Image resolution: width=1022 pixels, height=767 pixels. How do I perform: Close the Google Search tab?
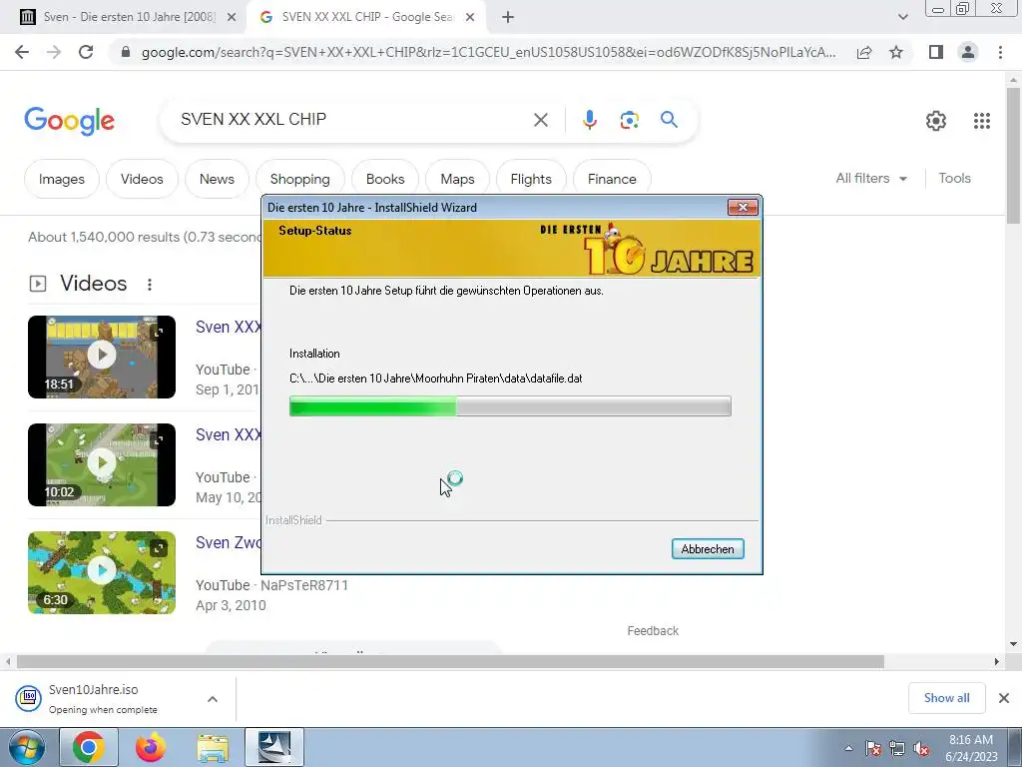point(470,18)
